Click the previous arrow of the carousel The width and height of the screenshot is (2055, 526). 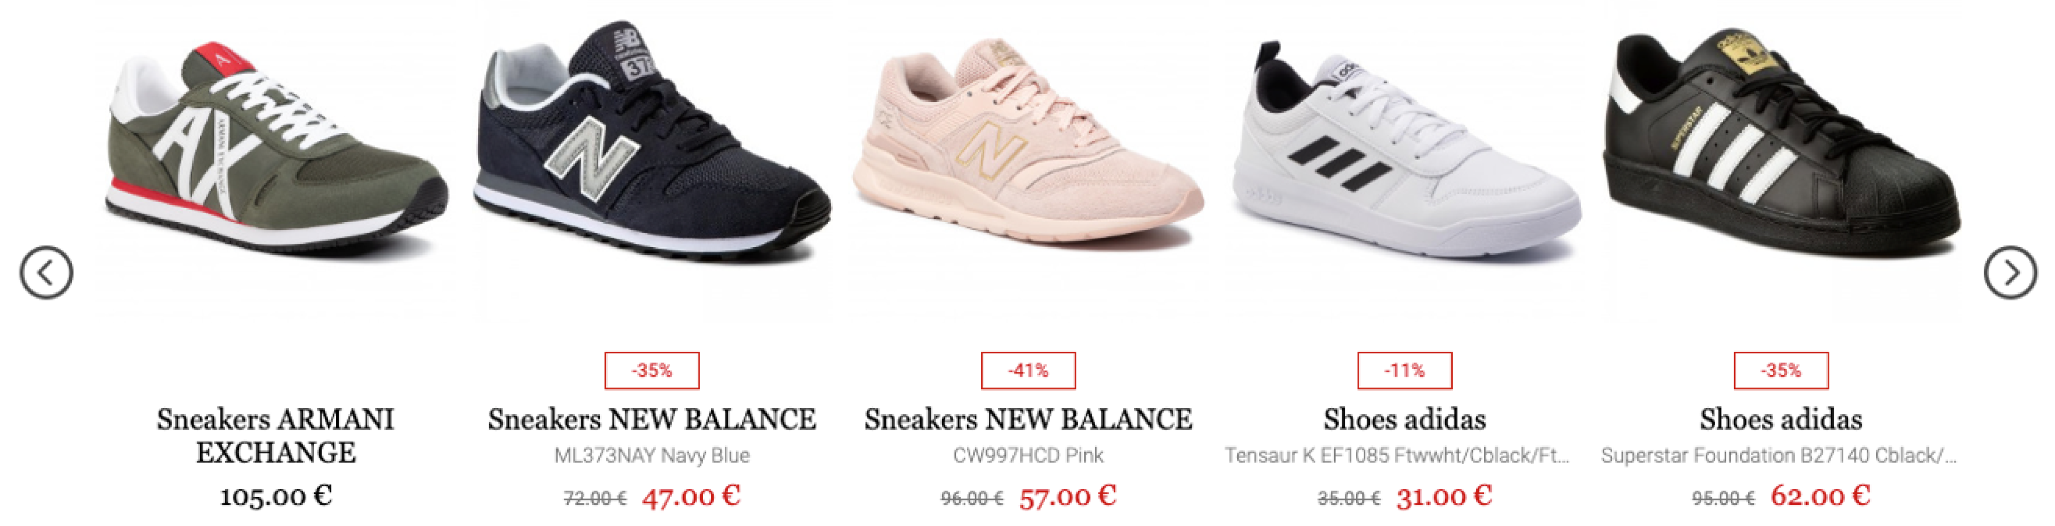46,273
